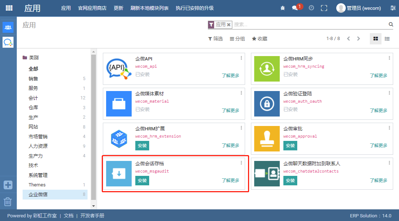Click the search input field
The width and height of the screenshot is (399, 221).
(x=310, y=25)
